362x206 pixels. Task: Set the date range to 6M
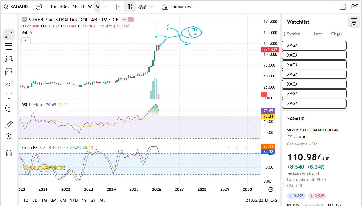click(63, 200)
